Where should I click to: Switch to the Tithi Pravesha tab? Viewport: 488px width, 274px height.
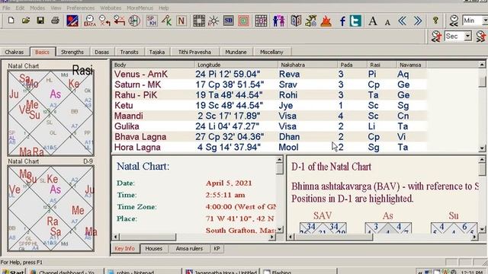[194, 52]
